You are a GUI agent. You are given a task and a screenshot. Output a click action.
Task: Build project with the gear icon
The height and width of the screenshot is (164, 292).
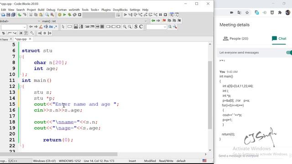tap(59, 15)
